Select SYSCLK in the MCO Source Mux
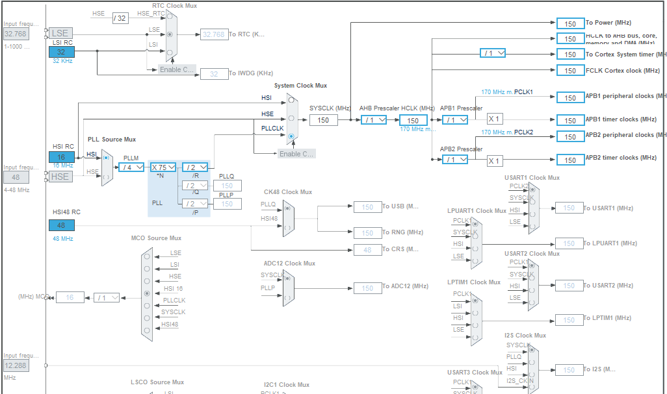This screenshot has width=667, height=394. [147, 317]
